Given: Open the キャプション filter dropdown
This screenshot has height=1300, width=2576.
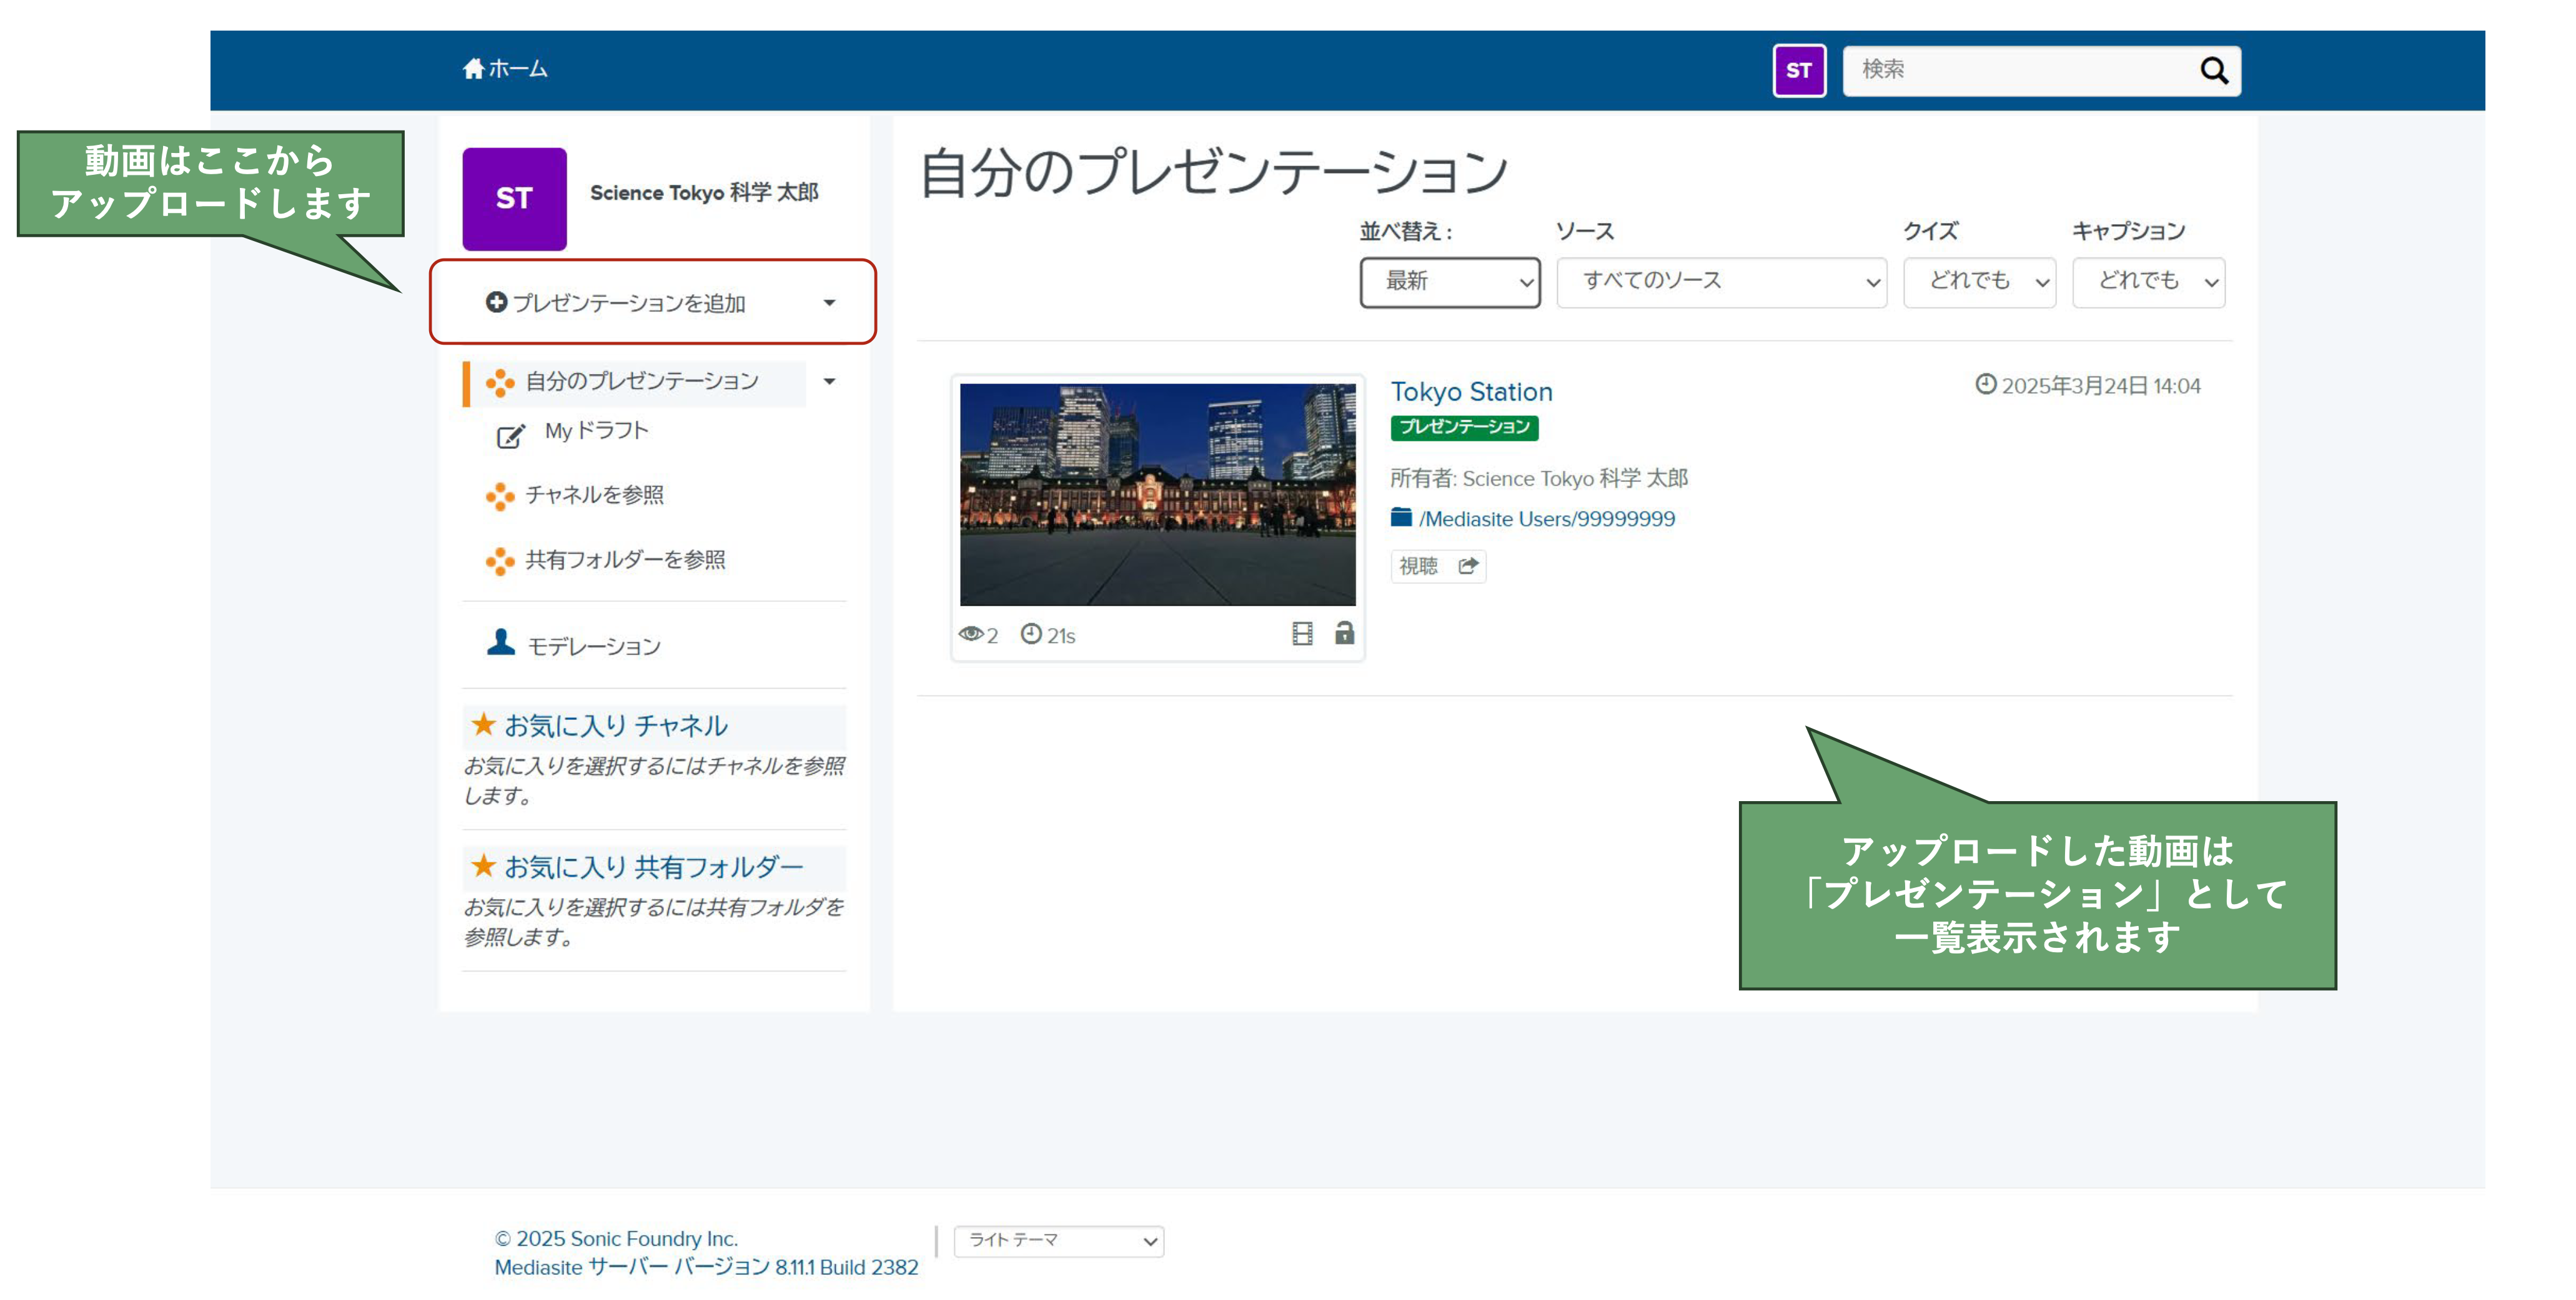Looking at the screenshot, I should (2148, 282).
